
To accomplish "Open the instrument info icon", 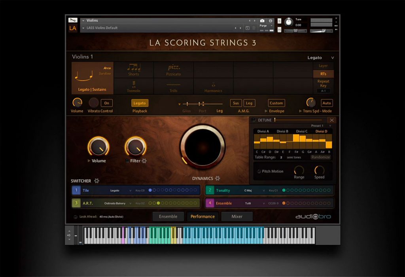I will pyautogui.click(x=271, y=21).
